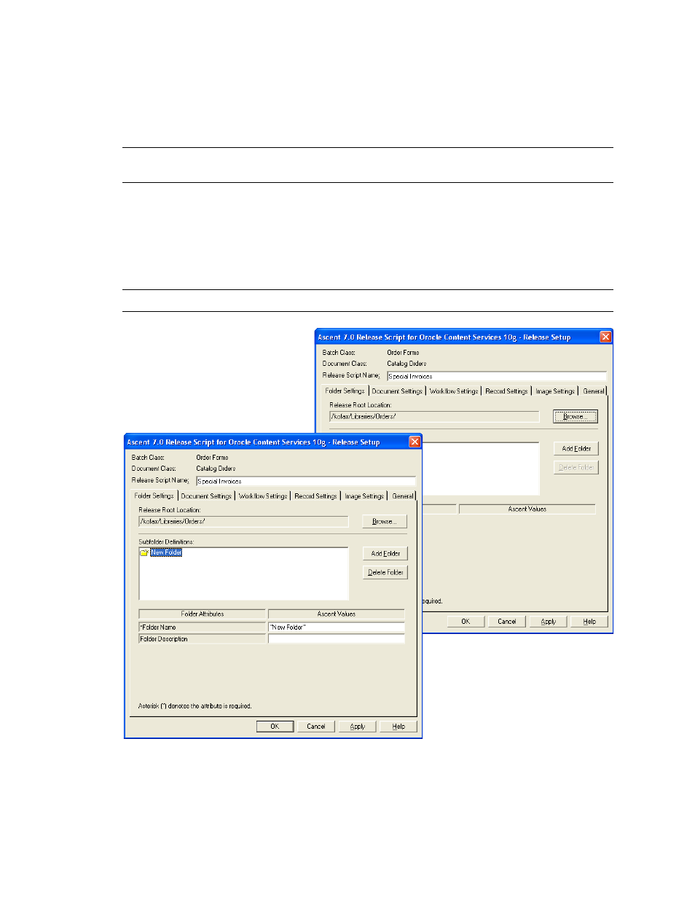Open Help from front dialog
Viewport: 695px width, 900px height.
pyautogui.click(x=398, y=727)
